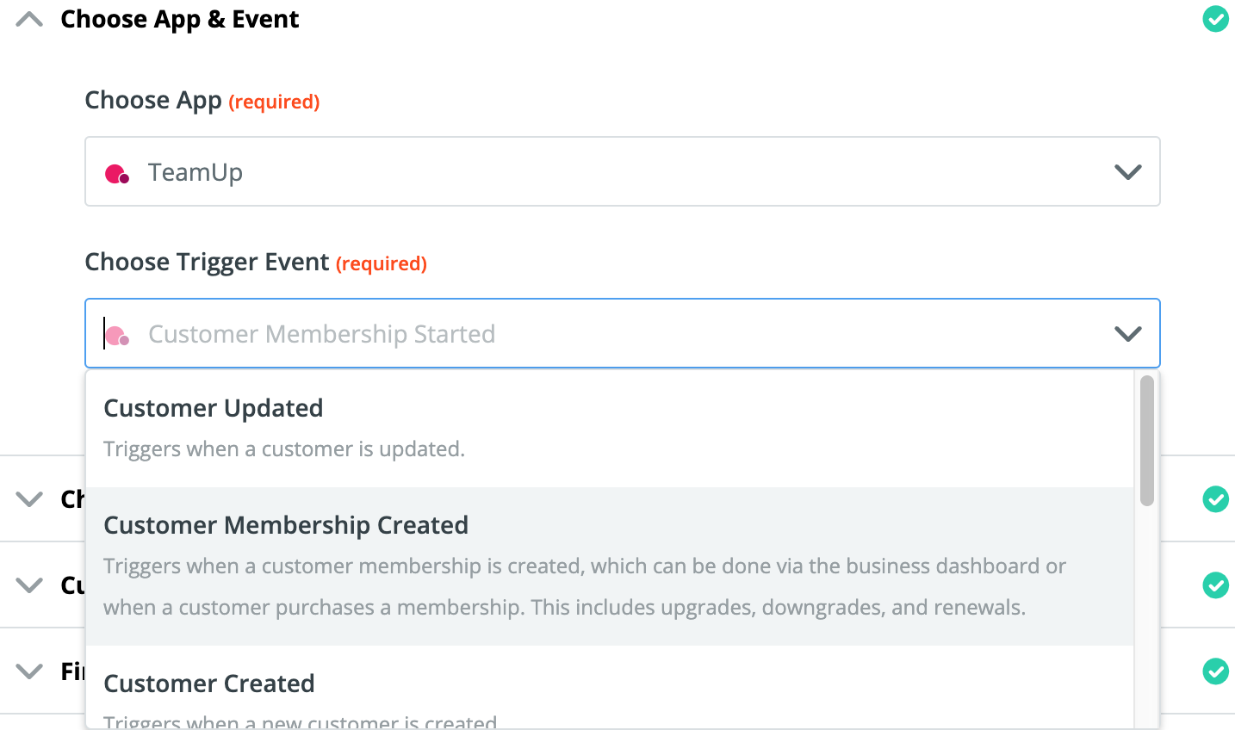Click faded TeamUp icon in Trigger Event field
Image resolution: width=1235 pixels, height=730 pixels.
click(x=118, y=336)
